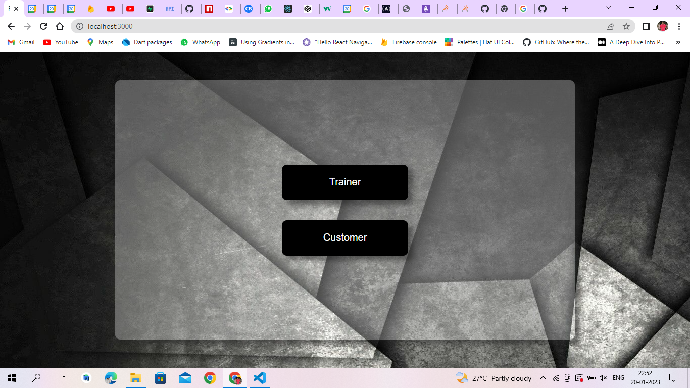Reload the localhost page
The height and width of the screenshot is (388, 690).
point(43,26)
